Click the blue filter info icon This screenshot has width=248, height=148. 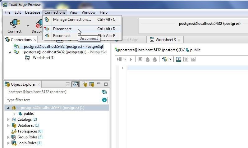pos(104,100)
